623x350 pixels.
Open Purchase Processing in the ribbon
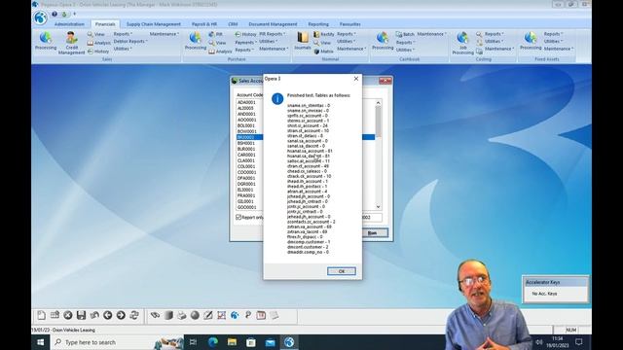point(195,41)
